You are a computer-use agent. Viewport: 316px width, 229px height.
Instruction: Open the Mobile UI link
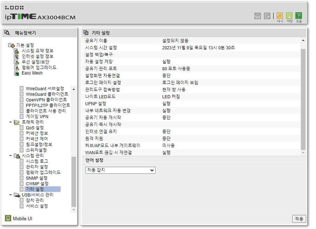pyautogui.click(x=22, y=219)
